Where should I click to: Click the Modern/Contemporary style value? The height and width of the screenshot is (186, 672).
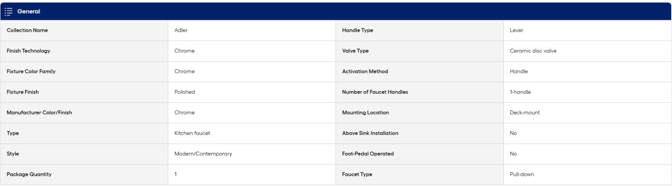point(203,154)
